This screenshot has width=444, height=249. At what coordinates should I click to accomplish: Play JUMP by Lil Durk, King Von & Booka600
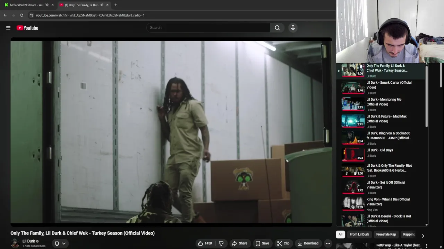pos(380,138)
